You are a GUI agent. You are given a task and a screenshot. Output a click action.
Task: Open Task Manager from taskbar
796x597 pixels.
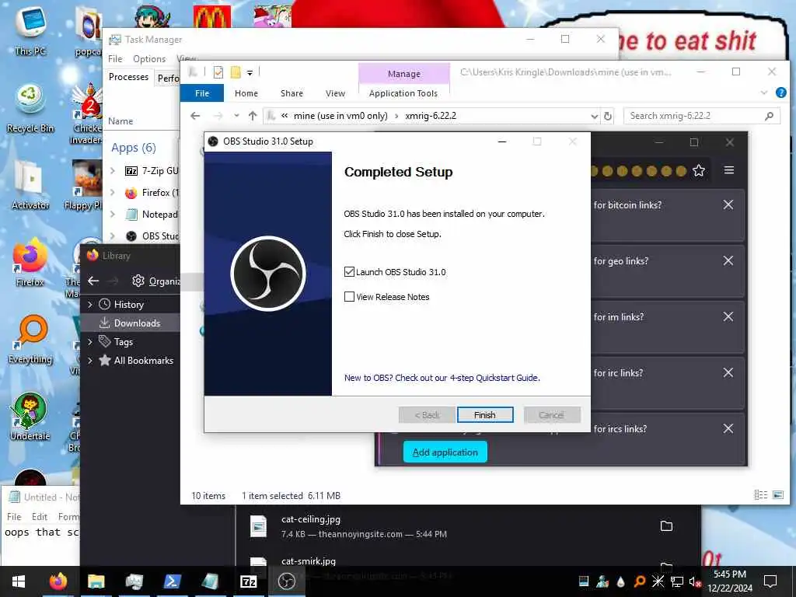[x=134, y=581]
